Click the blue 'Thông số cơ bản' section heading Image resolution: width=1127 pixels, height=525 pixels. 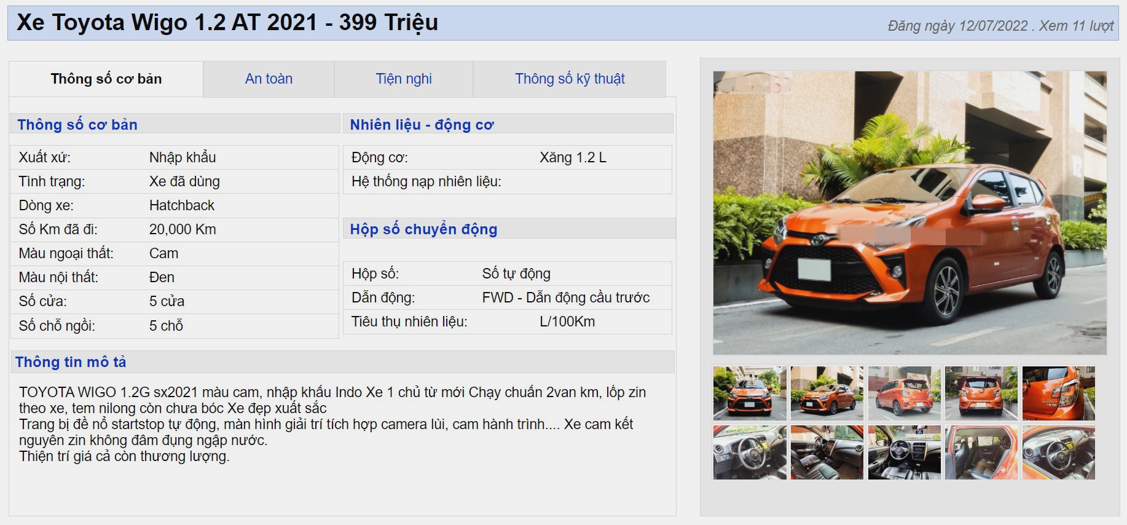pos(77,125)
